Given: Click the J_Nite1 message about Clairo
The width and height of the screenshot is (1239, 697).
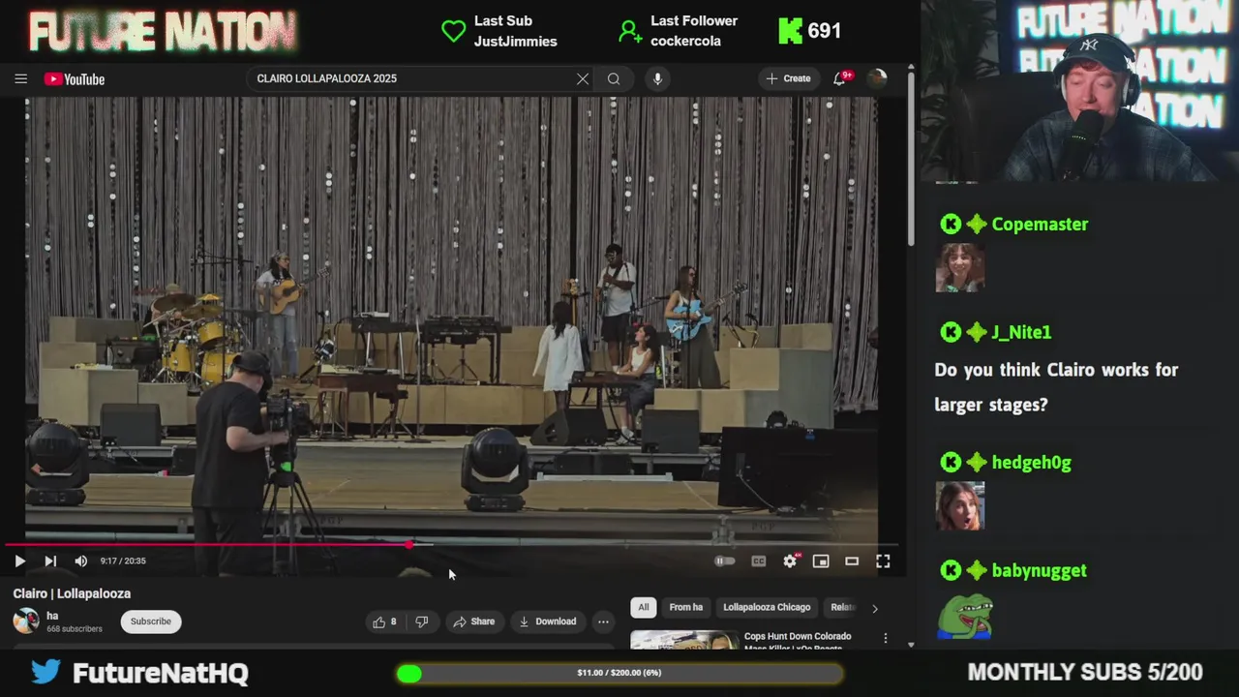Looking at the screenshot, I should point(1056,387).
